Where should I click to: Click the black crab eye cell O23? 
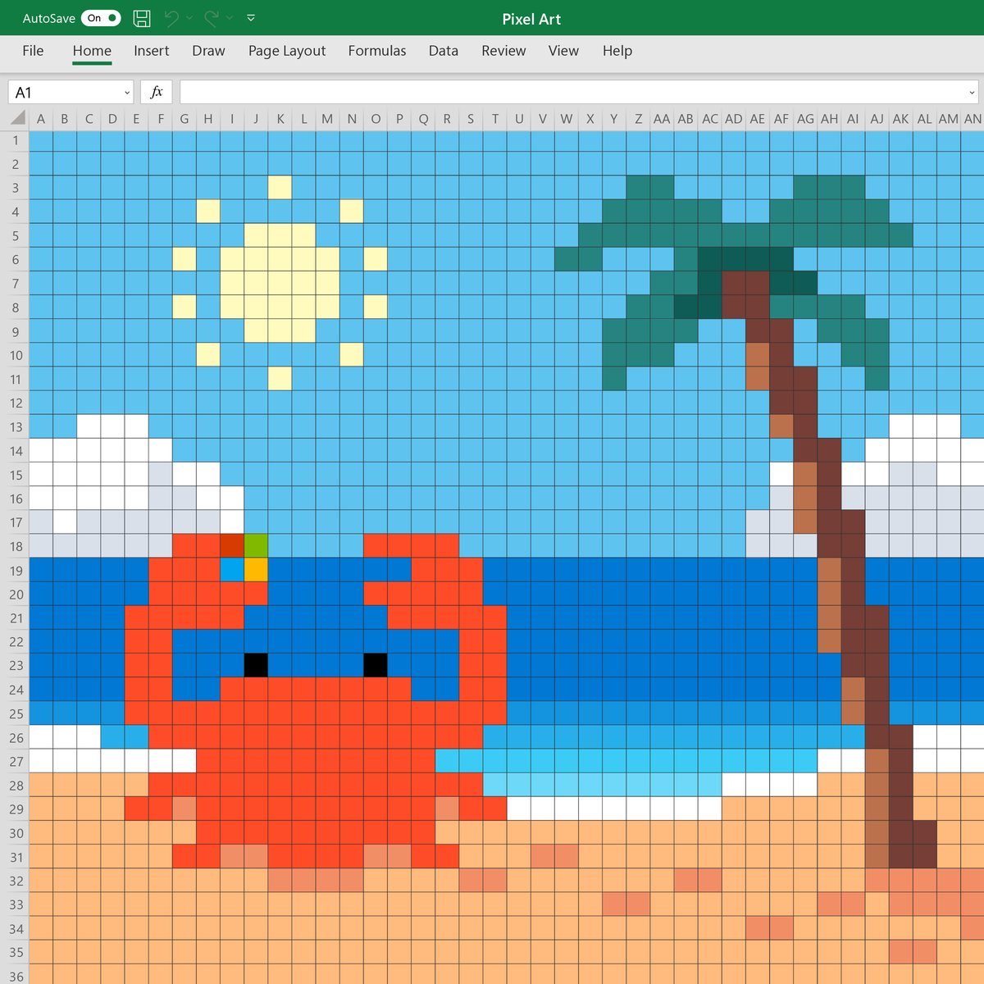376,666
